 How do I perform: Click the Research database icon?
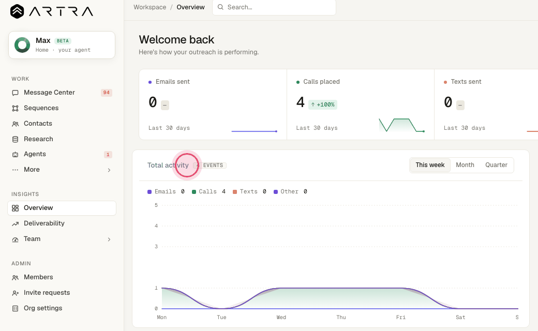click(x=15, y=139)
